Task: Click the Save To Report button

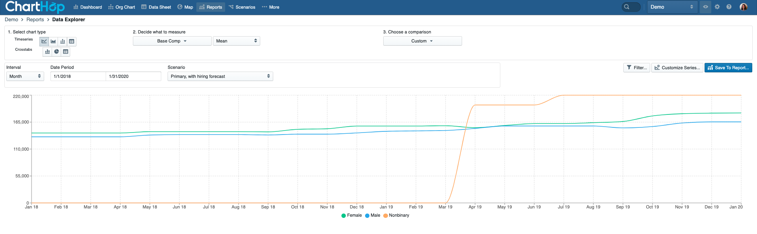Action: click(728, 68)
